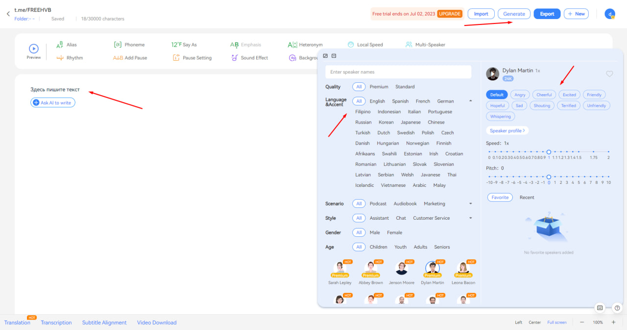Viewport: 627px width, 330px height.
Task: Select Standard quality filter
Action: (405, 87)
